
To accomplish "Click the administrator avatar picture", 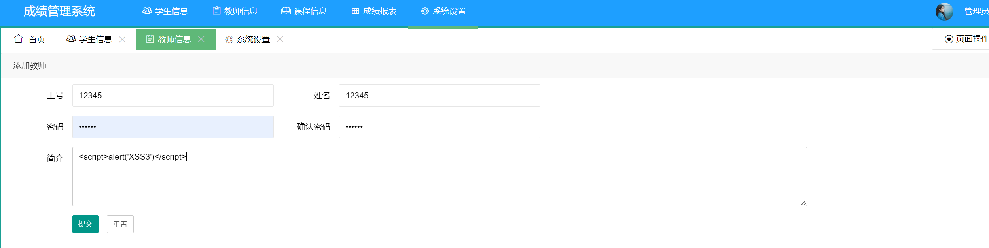I will pos(944,11).
